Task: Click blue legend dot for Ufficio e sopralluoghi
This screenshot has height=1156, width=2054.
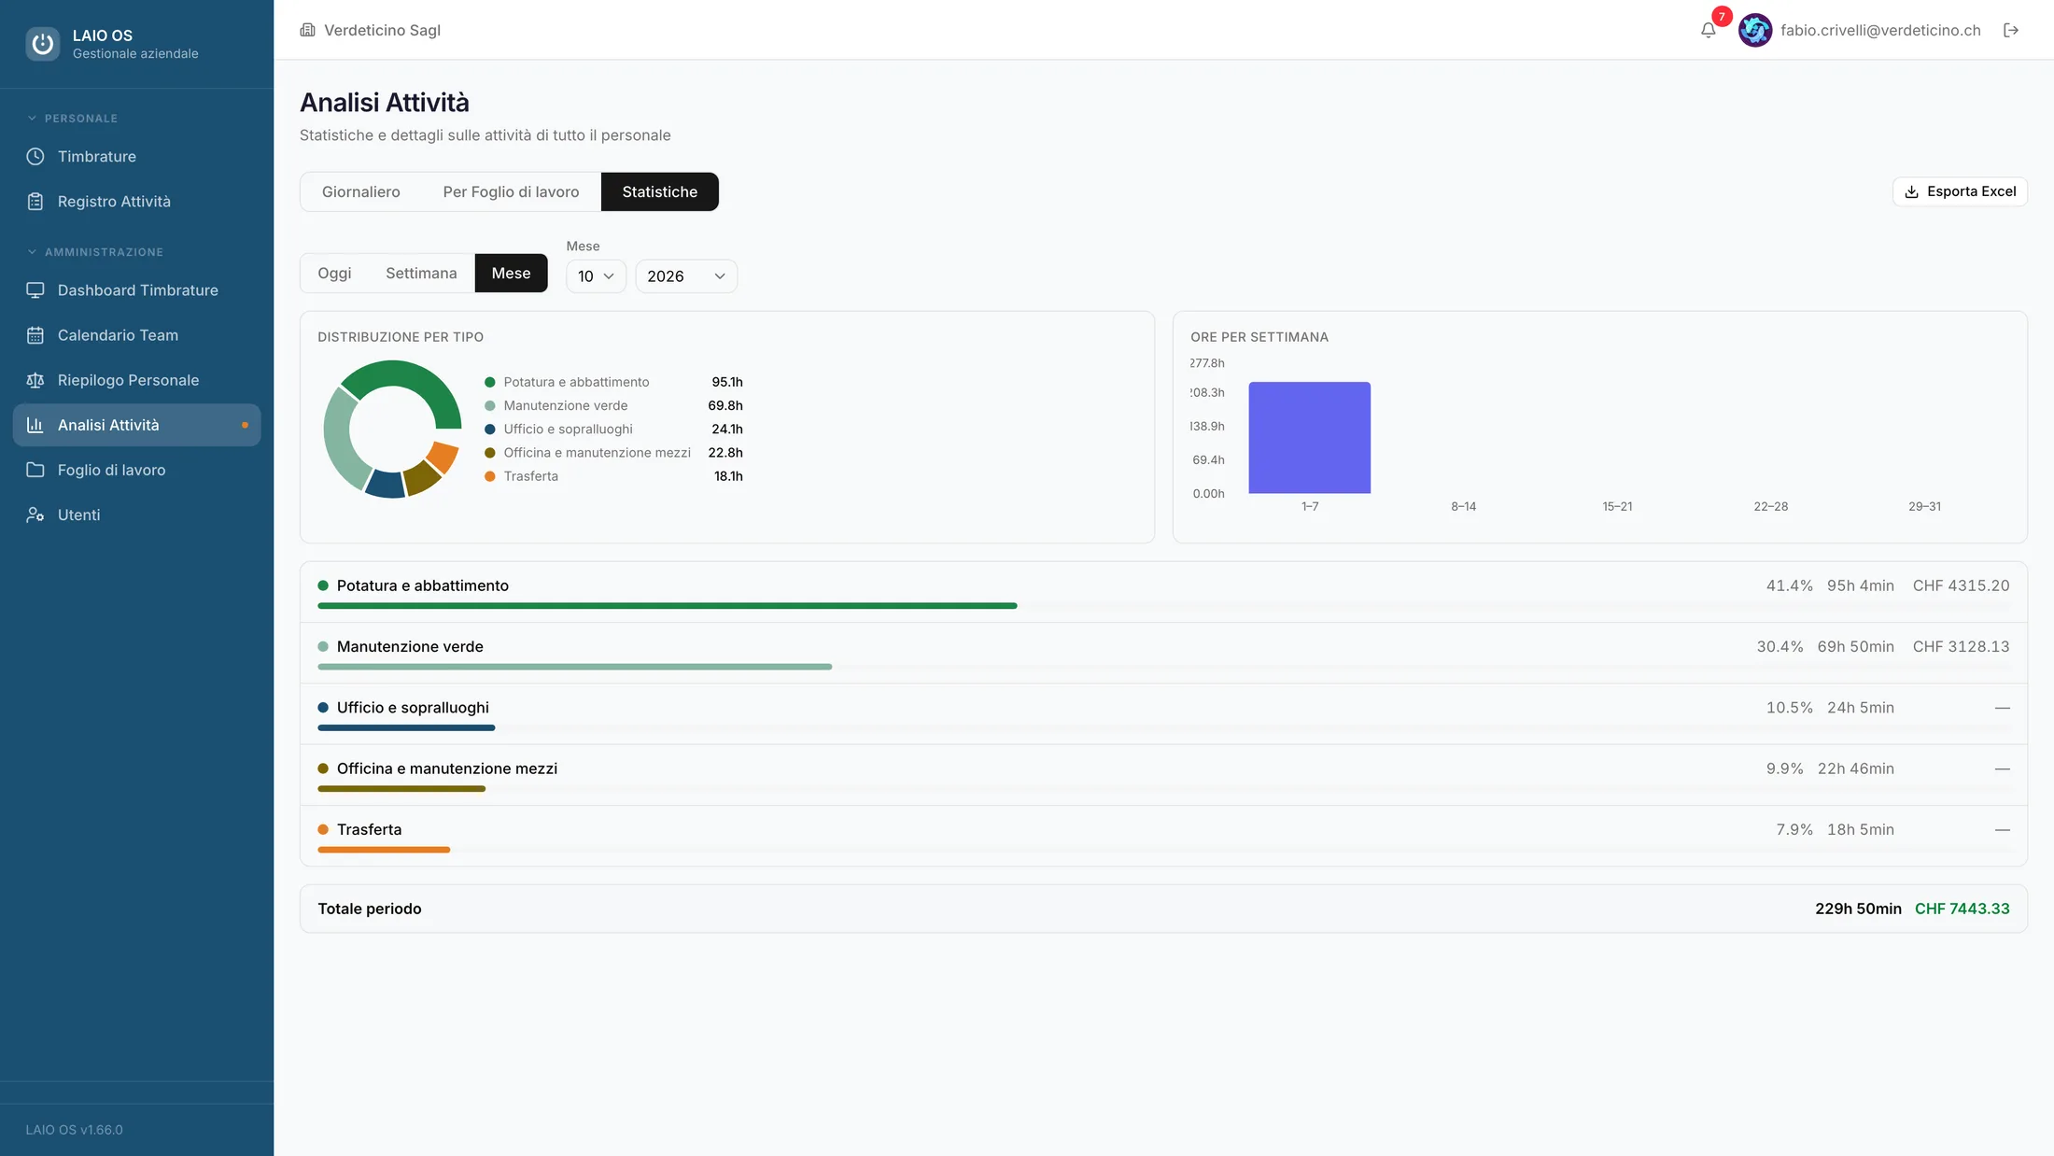Action: tap(489, 429)
